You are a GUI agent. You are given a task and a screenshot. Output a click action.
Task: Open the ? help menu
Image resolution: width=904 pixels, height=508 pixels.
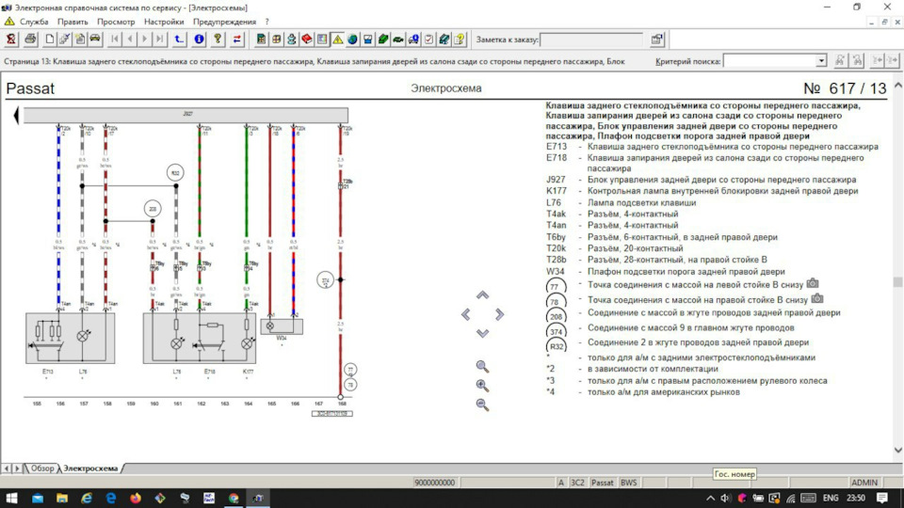point(266,22)
